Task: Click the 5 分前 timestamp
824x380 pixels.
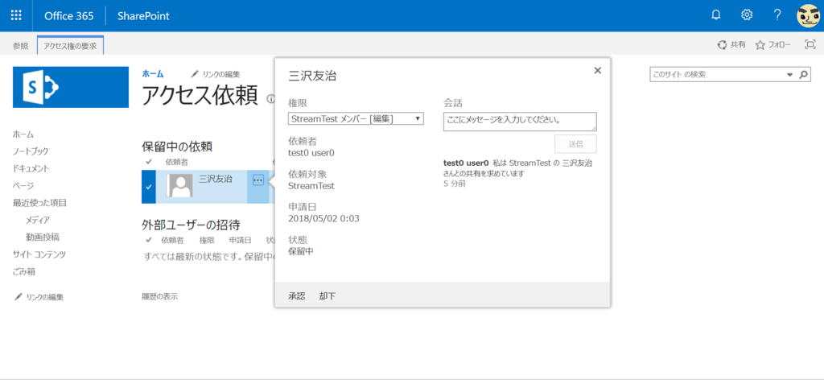Action: click(x=455, y=184)
